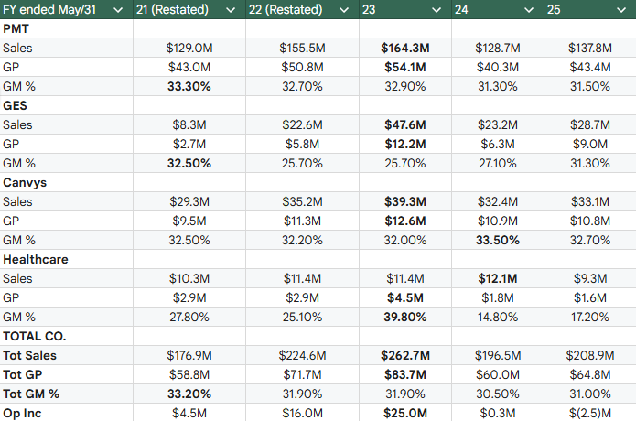The width and height of the screenshot is (636, 421).
Task: Select Canvys GM cell 32.20%
Action: pos(302,240)
